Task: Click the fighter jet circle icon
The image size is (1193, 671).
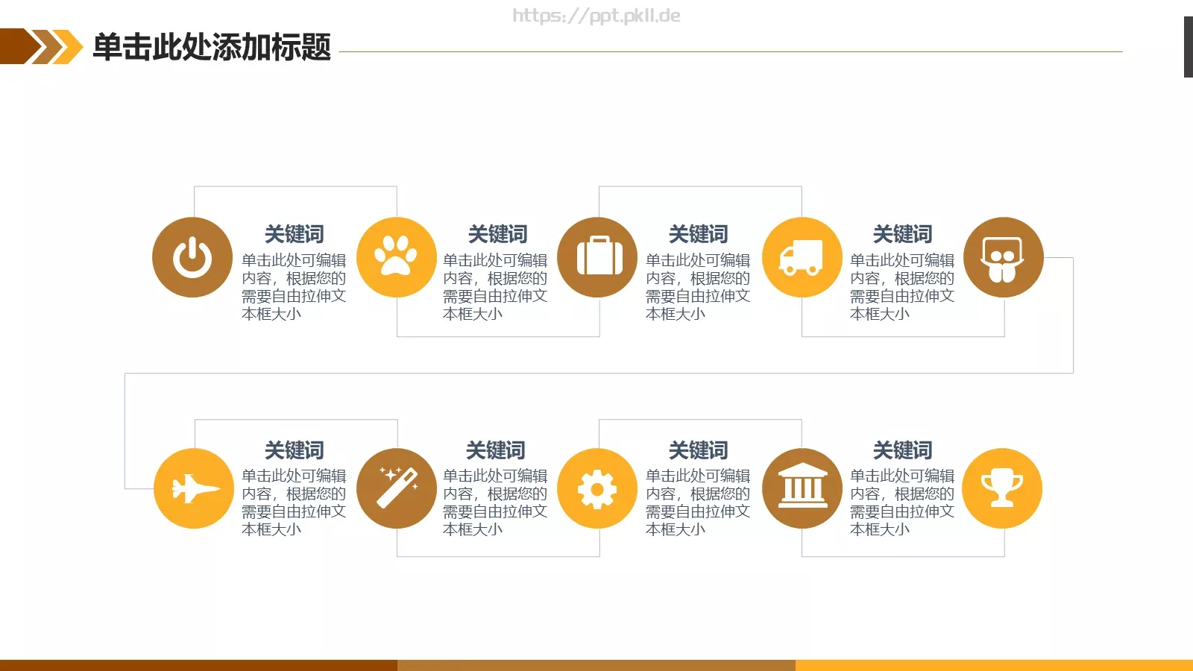Action: (194, 488)
